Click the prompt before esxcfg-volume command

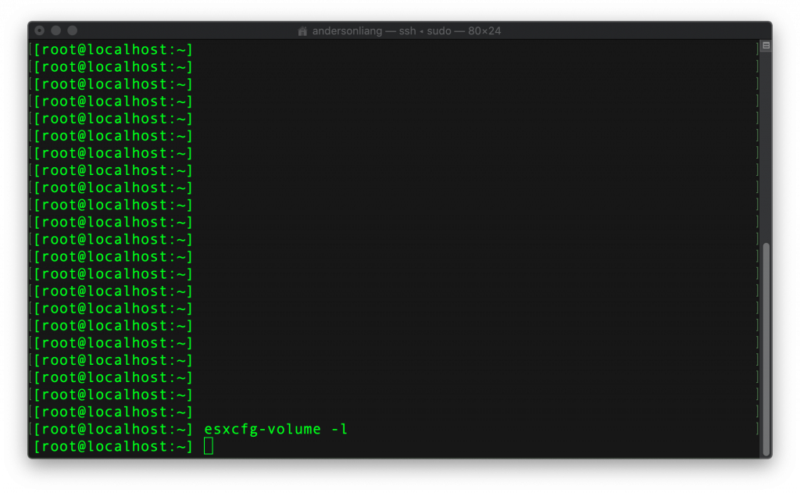[x=113, y=429]
